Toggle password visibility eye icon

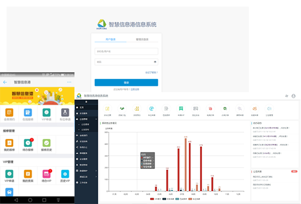(155, 62)
